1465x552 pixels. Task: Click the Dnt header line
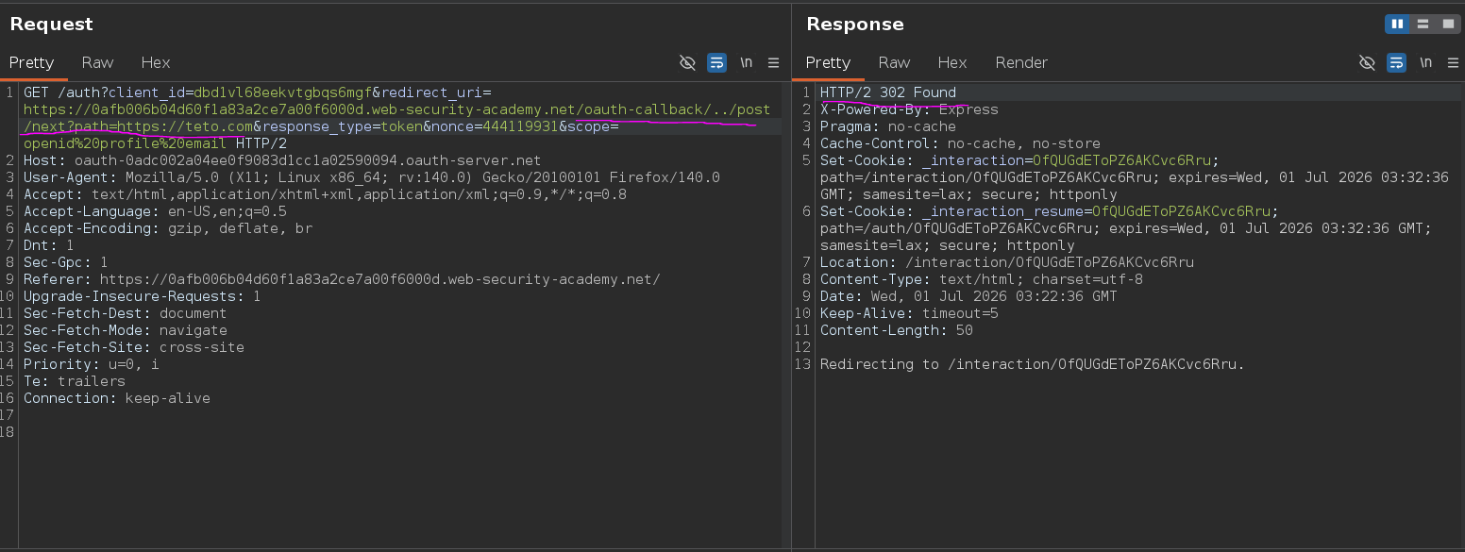pos(48,245)
